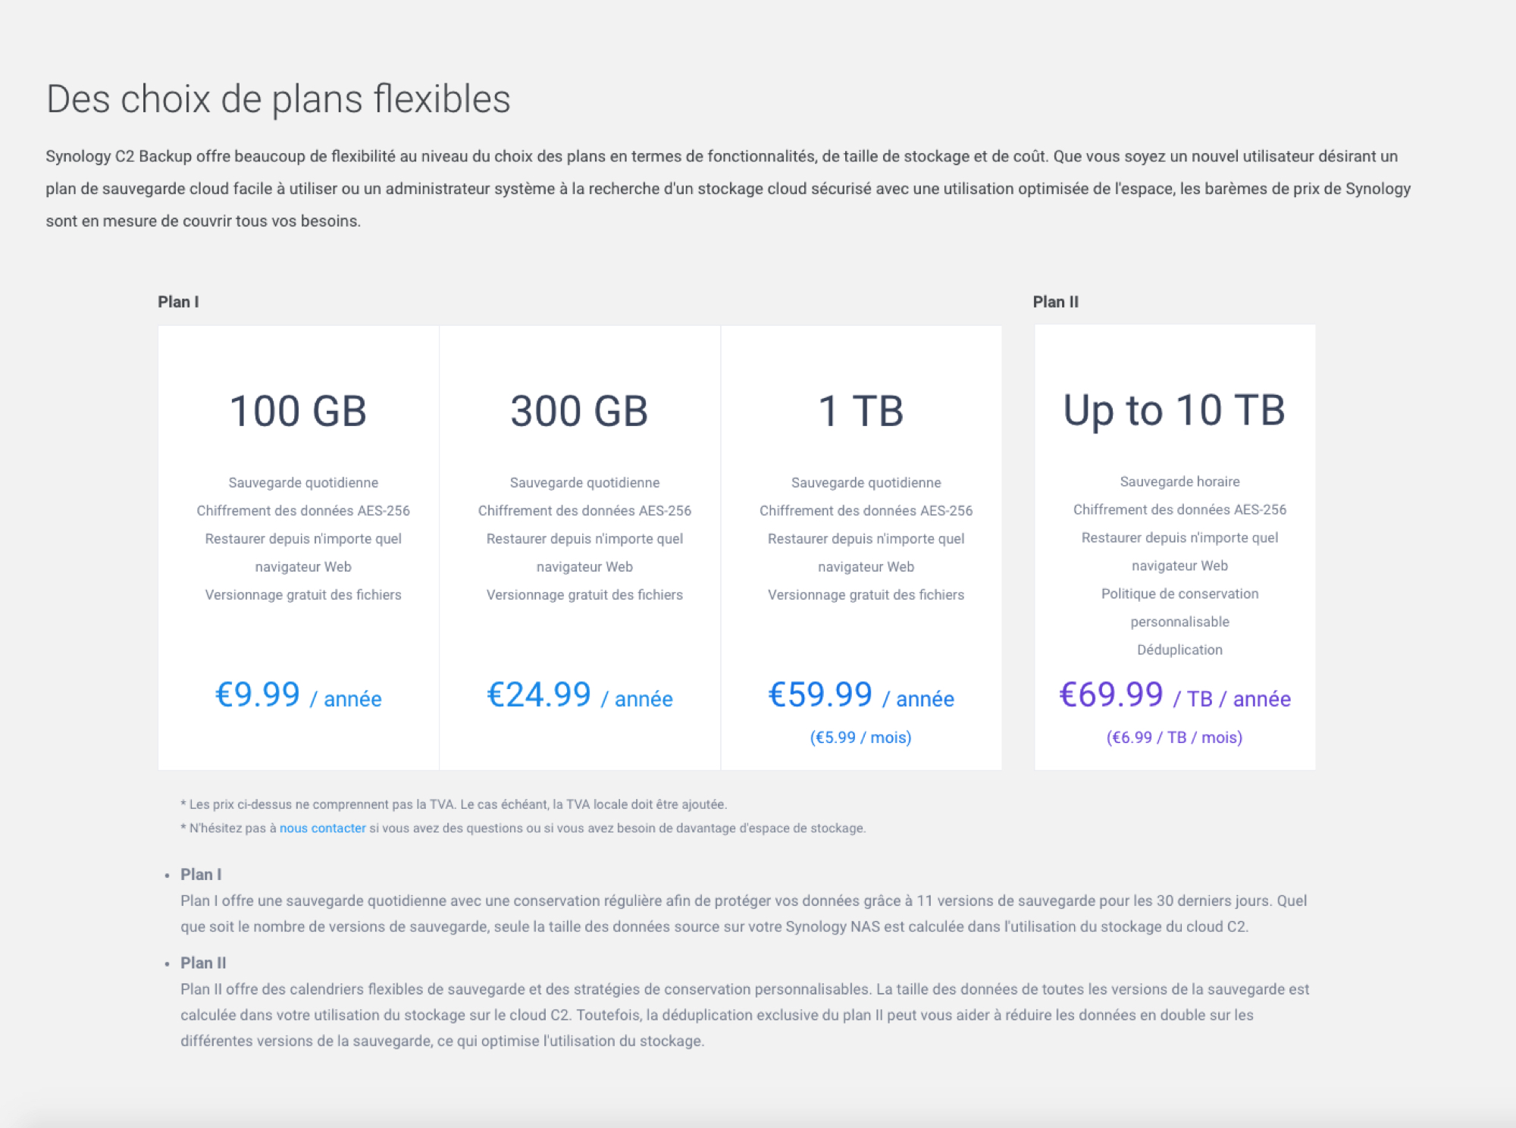The image size is (1516, 1128).
Task: Select the 100 GB plan card
Action: pos(299,547)
